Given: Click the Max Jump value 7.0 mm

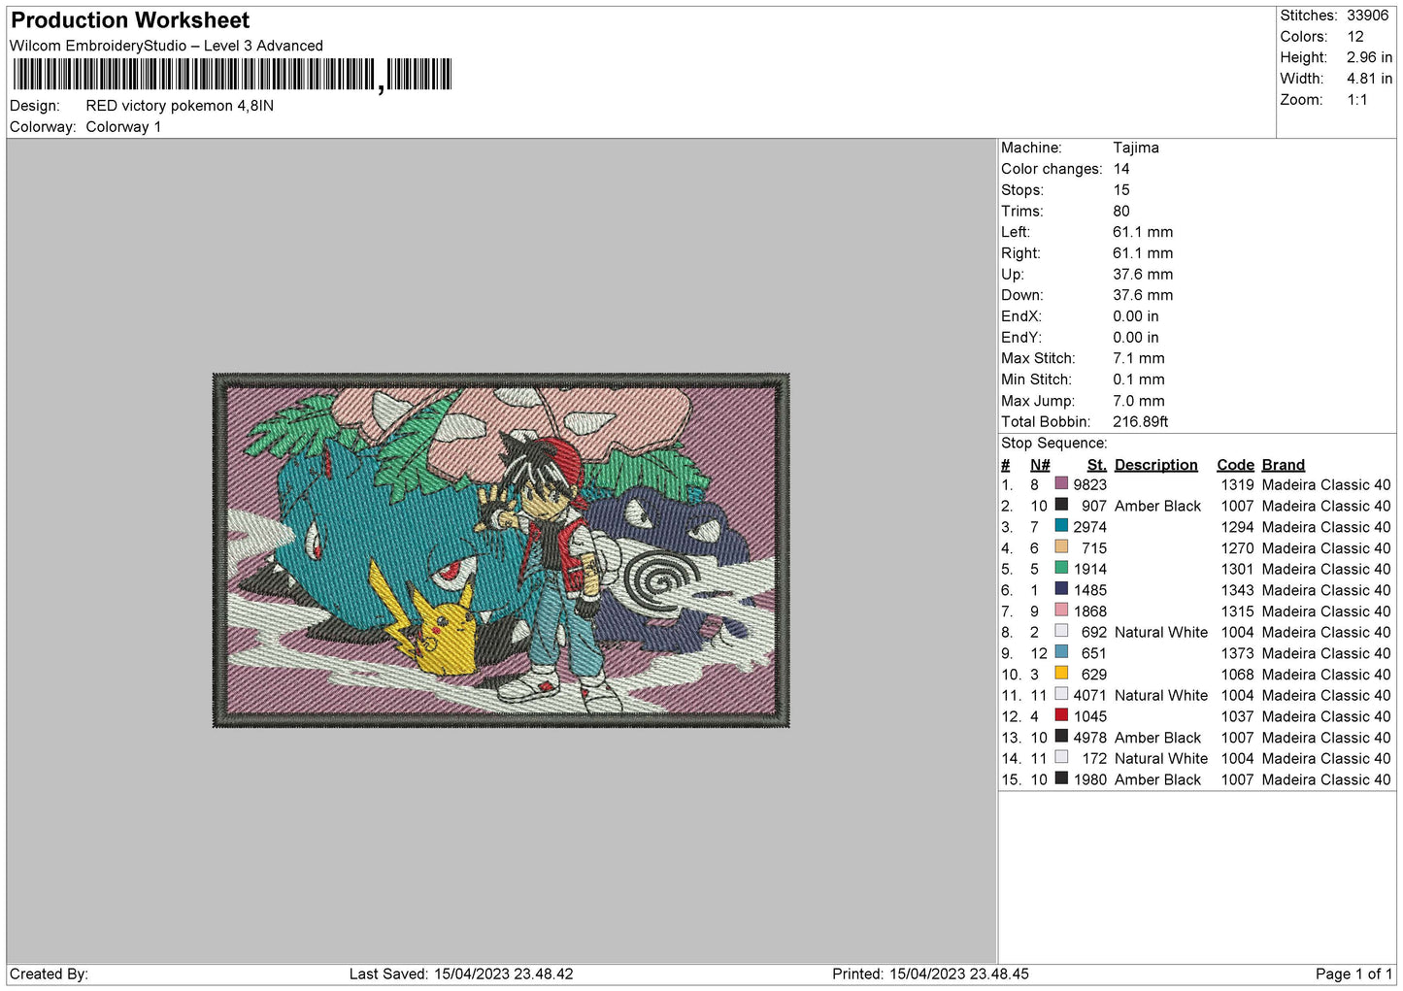Looking at the screenshot, I should point(1139,401).
